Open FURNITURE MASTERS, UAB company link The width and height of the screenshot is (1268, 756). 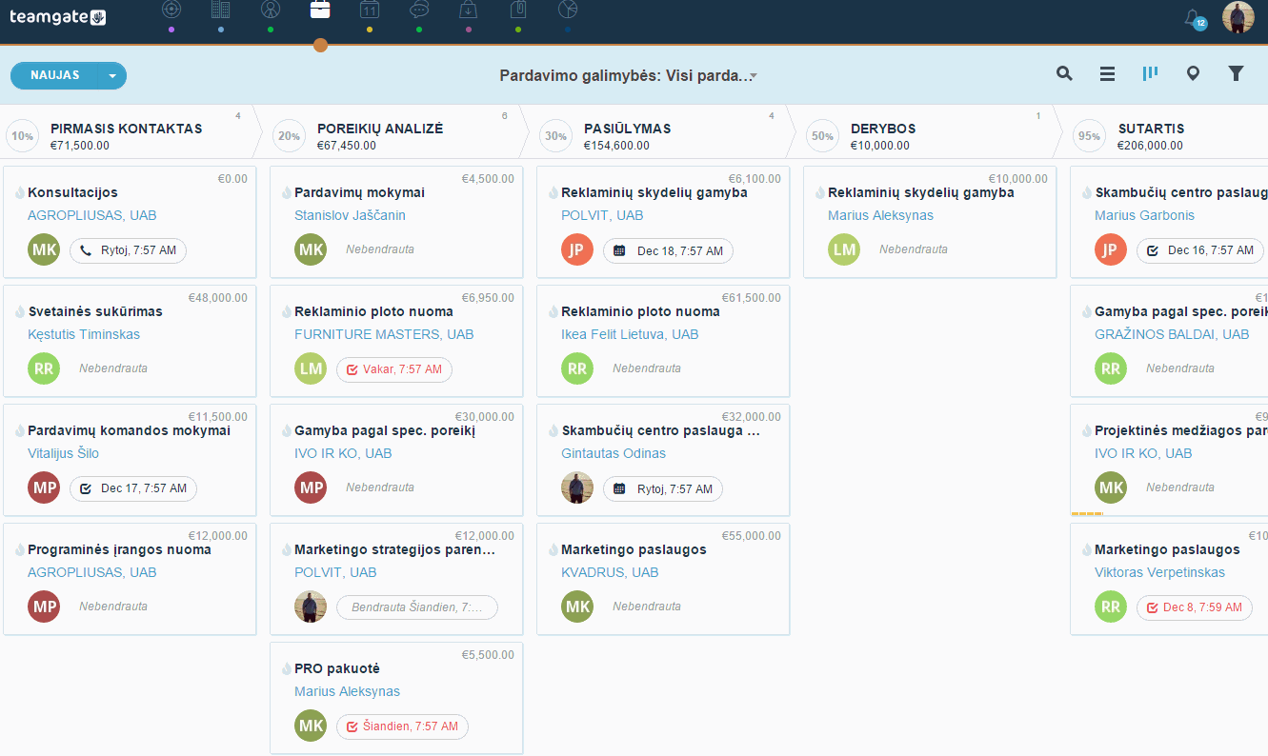(384, 334)
